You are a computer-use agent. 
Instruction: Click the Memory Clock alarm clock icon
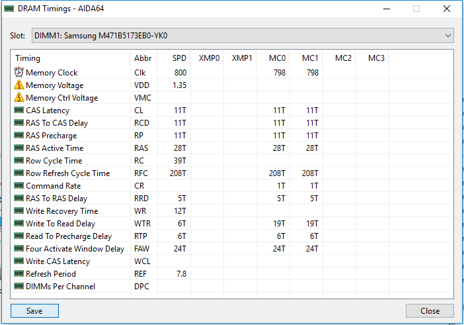point(19,73)
